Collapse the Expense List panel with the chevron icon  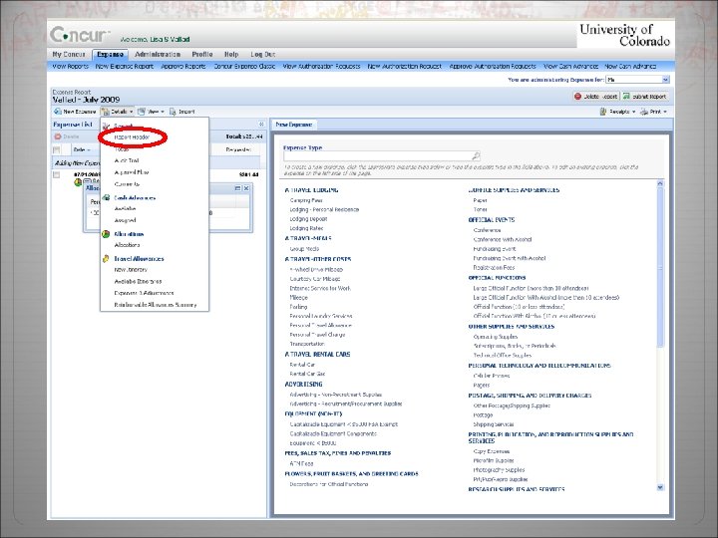pyautogui.click(x=261, y=125)
